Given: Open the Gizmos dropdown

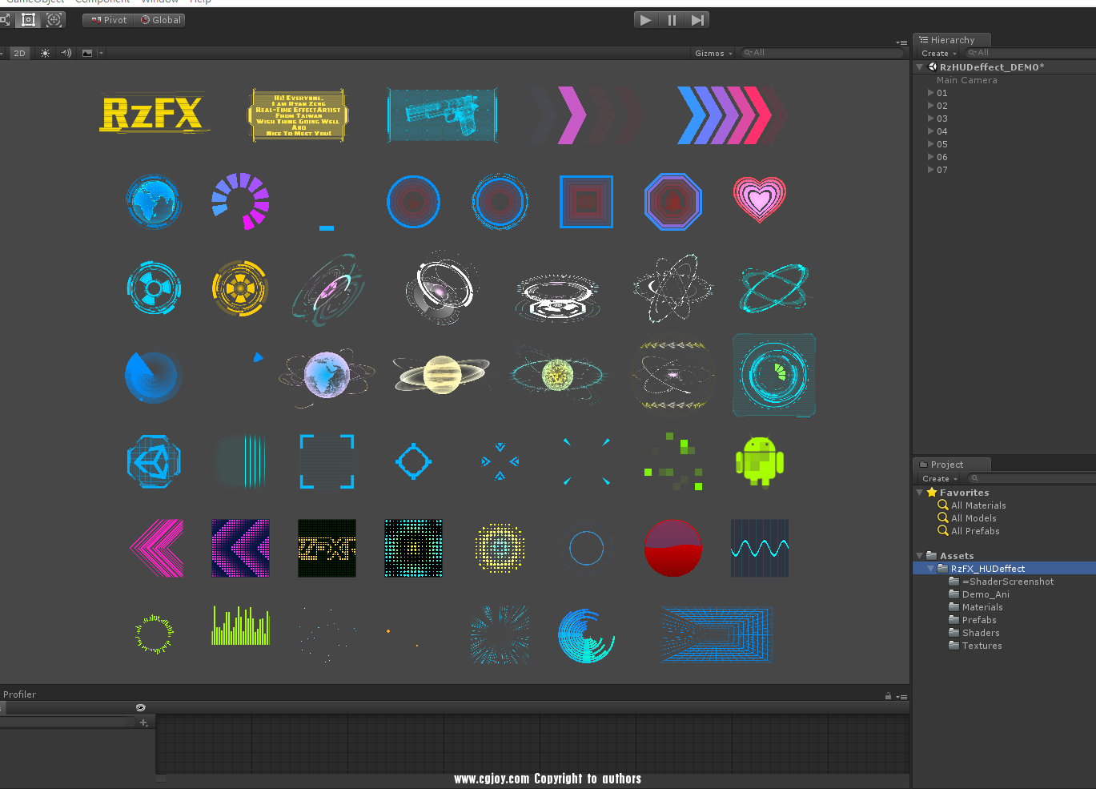Looking at the screenshot, I should click(x=713, y=53).
